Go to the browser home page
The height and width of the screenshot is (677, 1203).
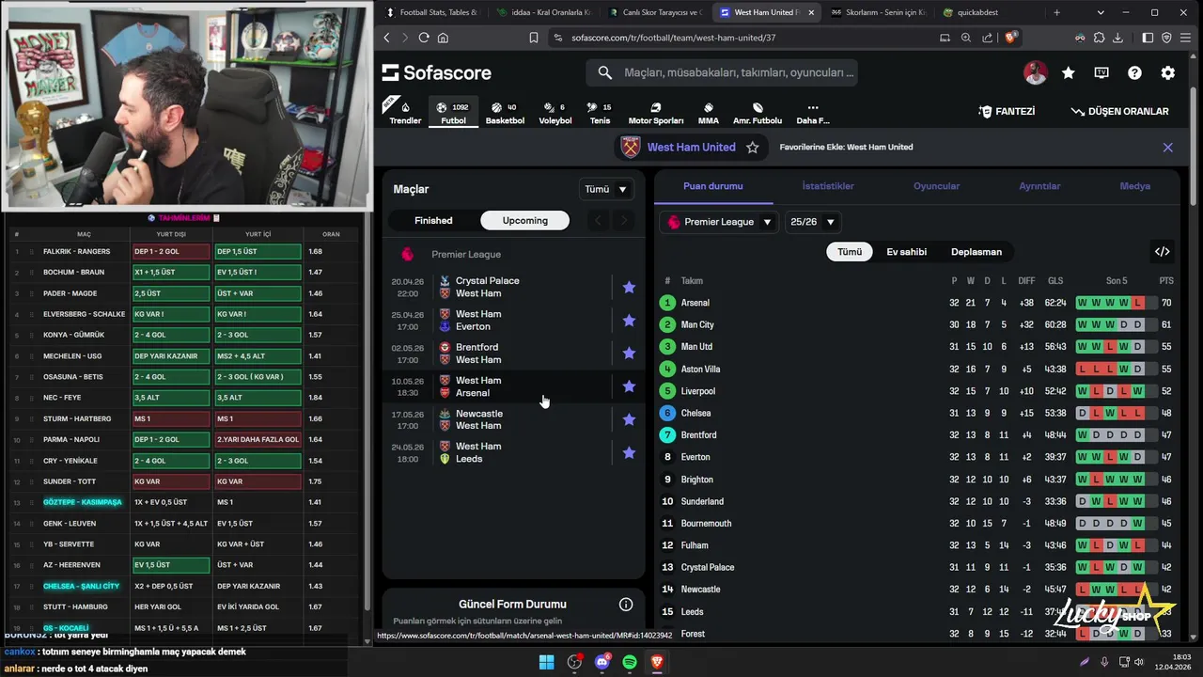(444, 38)
